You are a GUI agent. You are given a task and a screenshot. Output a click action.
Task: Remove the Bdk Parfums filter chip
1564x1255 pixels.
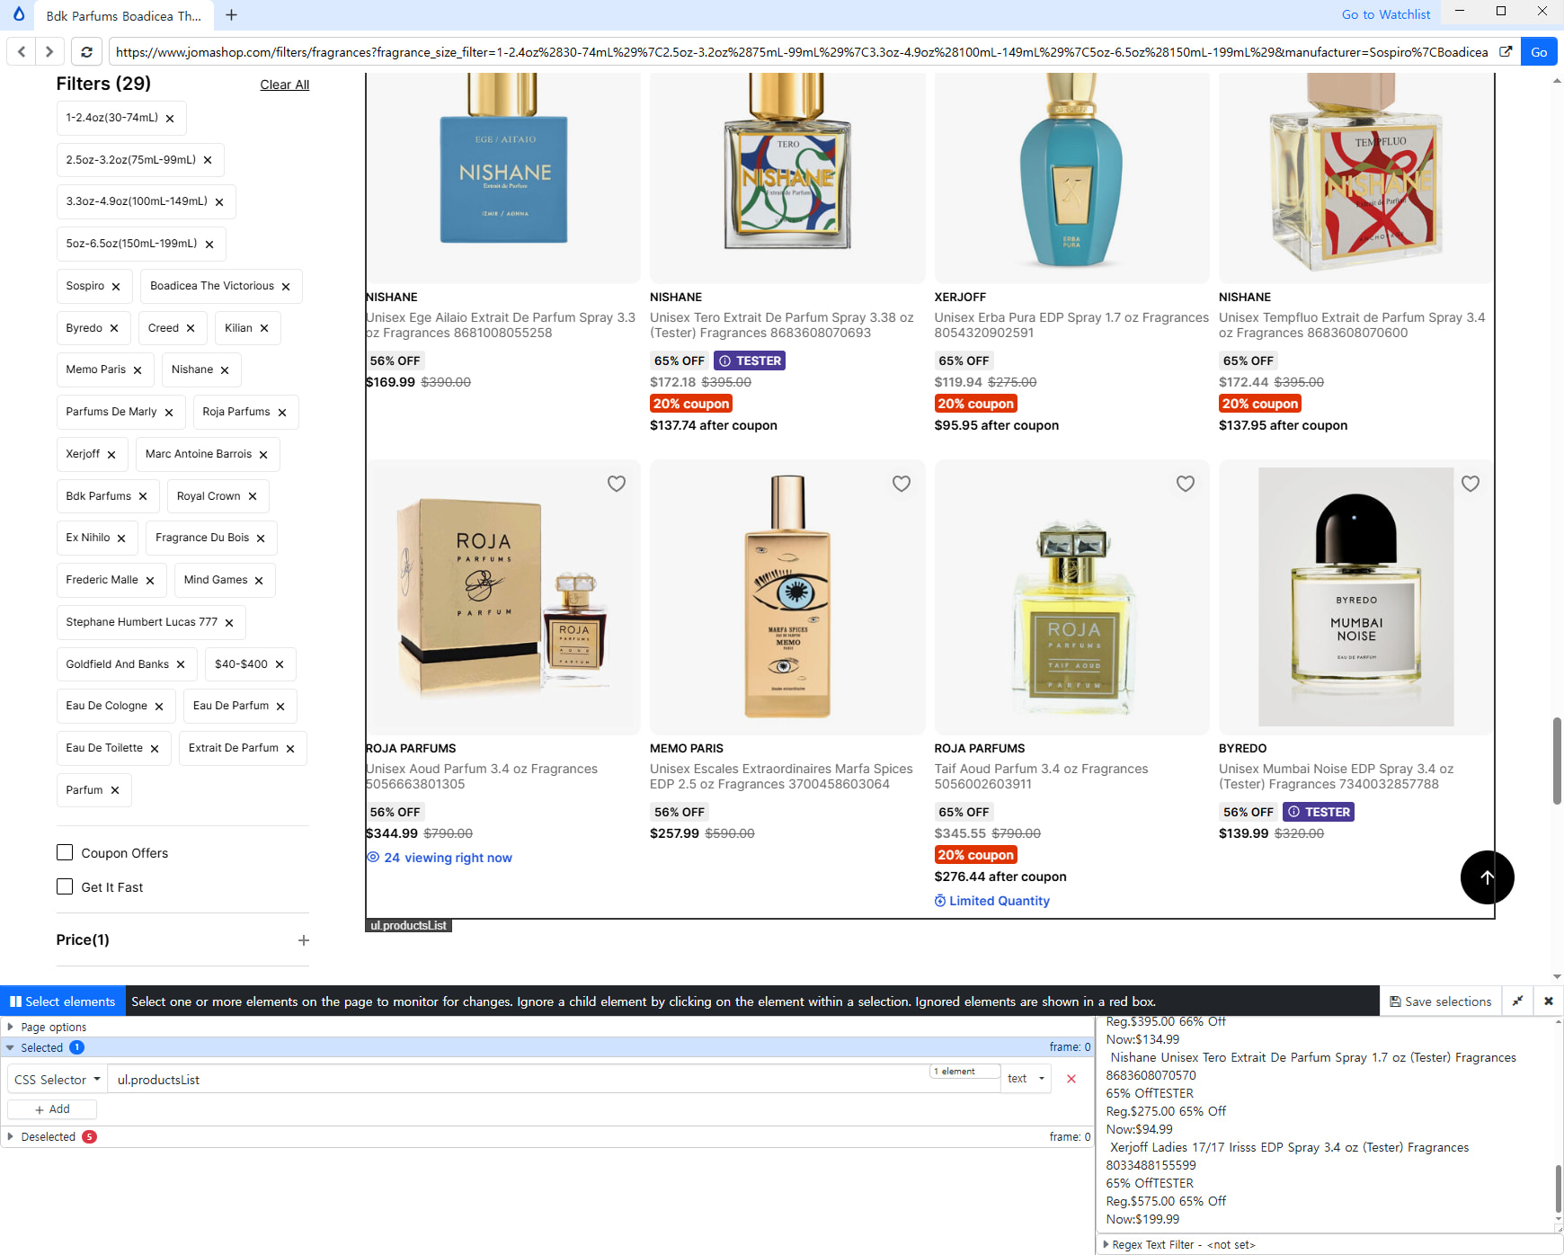click(x=143, y=497)
